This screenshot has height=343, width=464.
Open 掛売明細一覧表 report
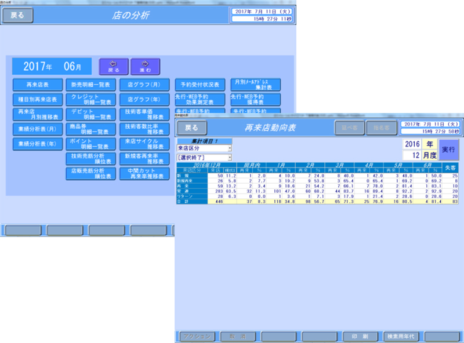click(x=90, y=85)
